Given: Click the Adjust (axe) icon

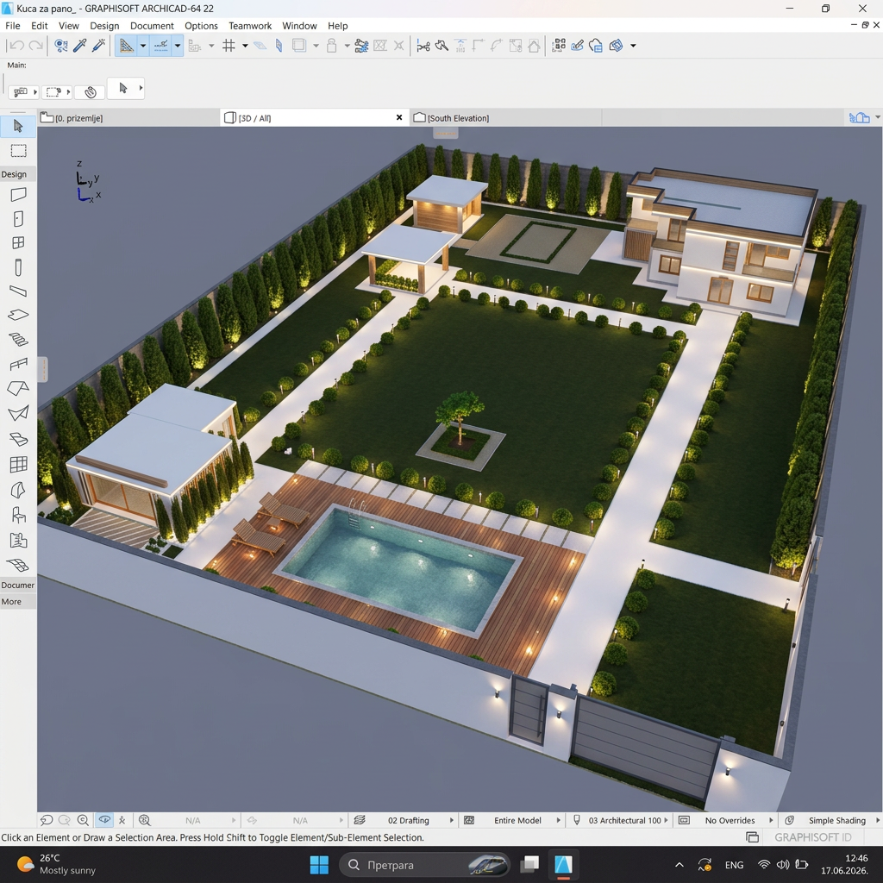Looking at the screenshot, I should coord(441,46).
